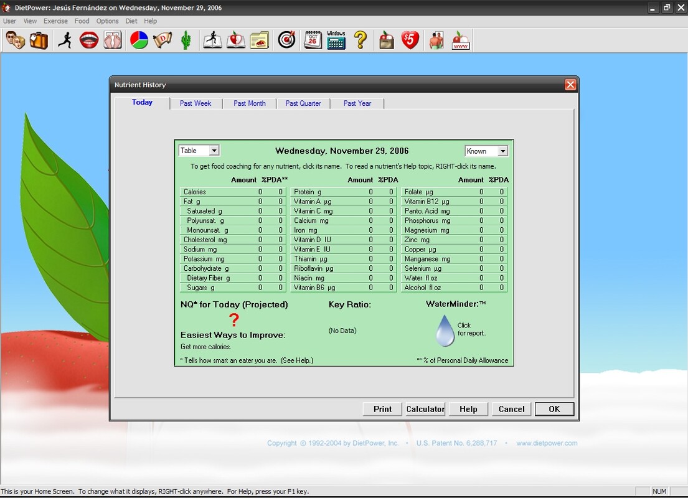Image resolution: width=688 pixels, height=498 pixels.
Task: Click the Folate µg nutrient name
Action: pos(418,192)
